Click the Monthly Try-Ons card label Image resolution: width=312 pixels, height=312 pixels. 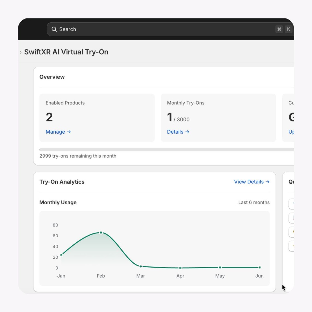[186, 103]
